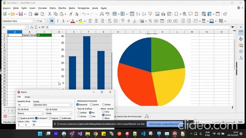Select Cima vertical alignment radio
Screen dimensions: 246x138
pyautogui.click(x=103, y=112)
